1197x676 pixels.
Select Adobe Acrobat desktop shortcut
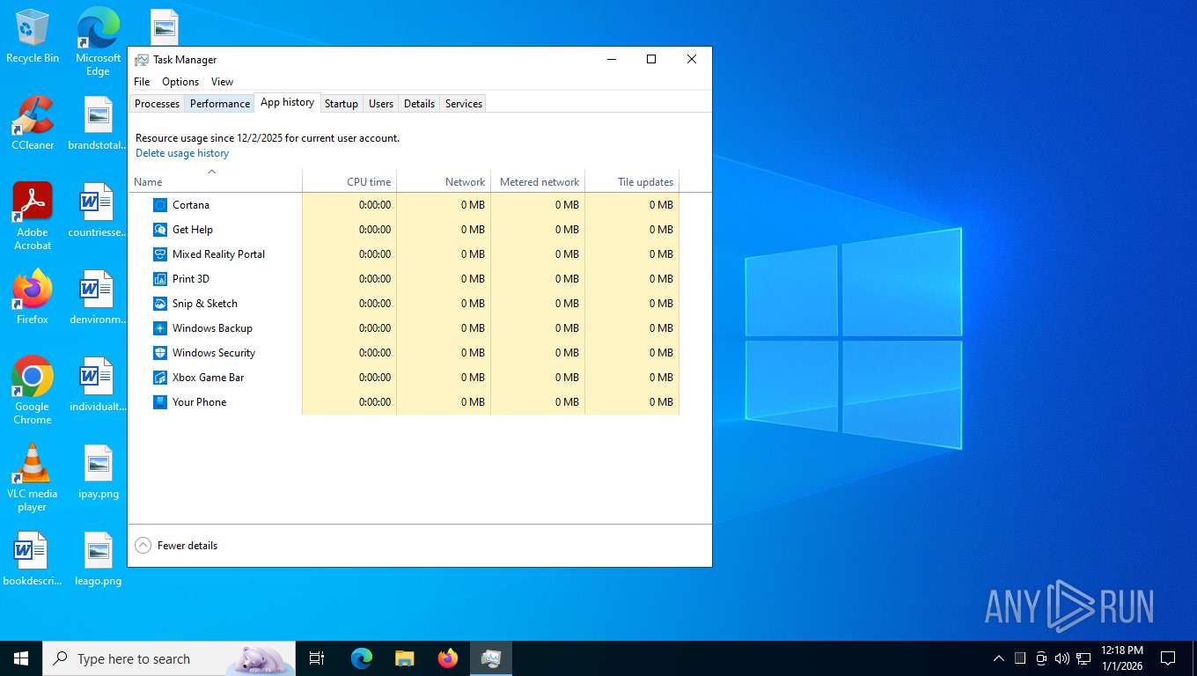(x=33, y=217)
